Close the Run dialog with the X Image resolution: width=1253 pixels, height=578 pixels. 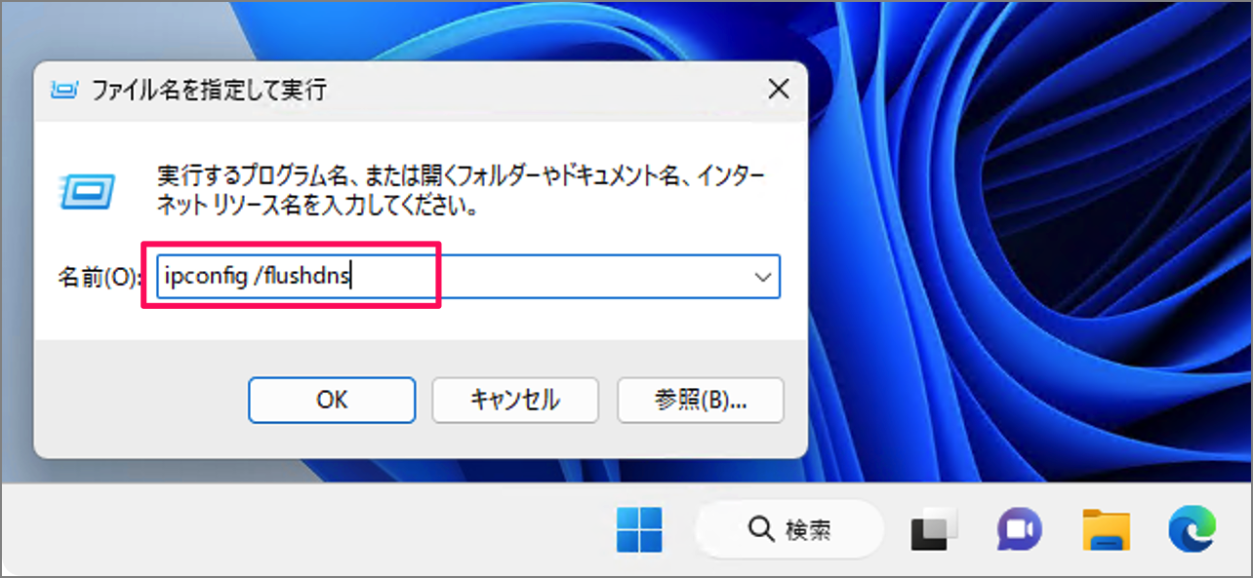tap(778, 89)
